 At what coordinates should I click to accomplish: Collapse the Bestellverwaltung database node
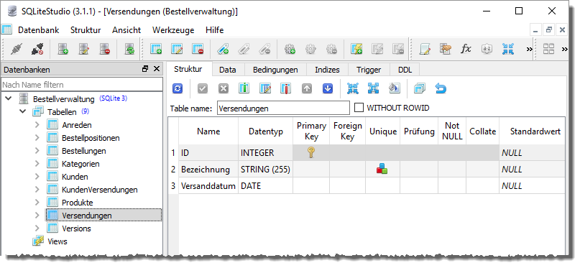pyautogui.click(x=9, y=98)
